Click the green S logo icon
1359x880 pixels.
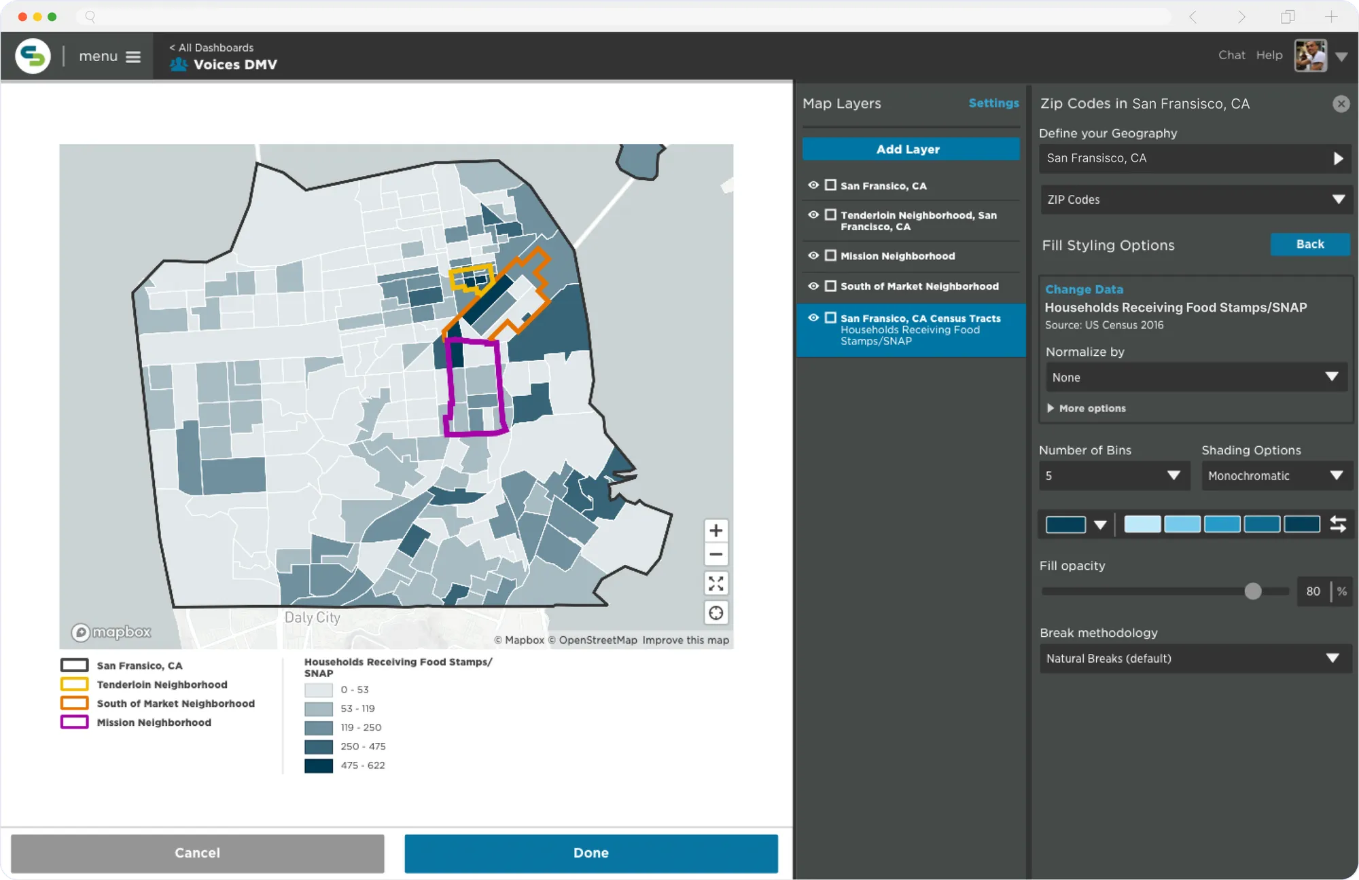point(33,56)
